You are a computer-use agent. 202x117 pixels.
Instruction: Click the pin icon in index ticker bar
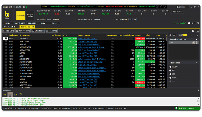pyautogui.click(x=161, y=6)
